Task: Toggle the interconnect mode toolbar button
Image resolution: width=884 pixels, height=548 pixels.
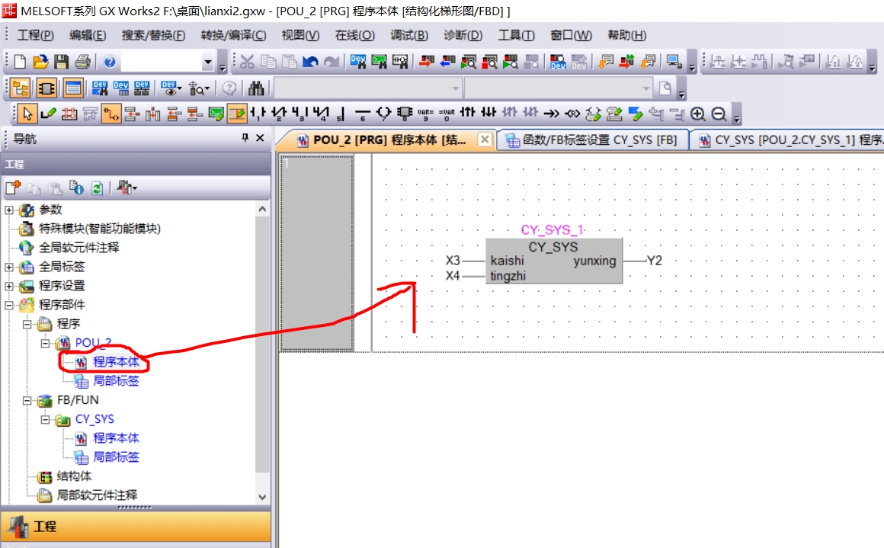Action: tap(110, 114)
